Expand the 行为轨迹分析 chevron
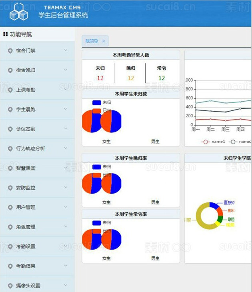 pos(66,148)
